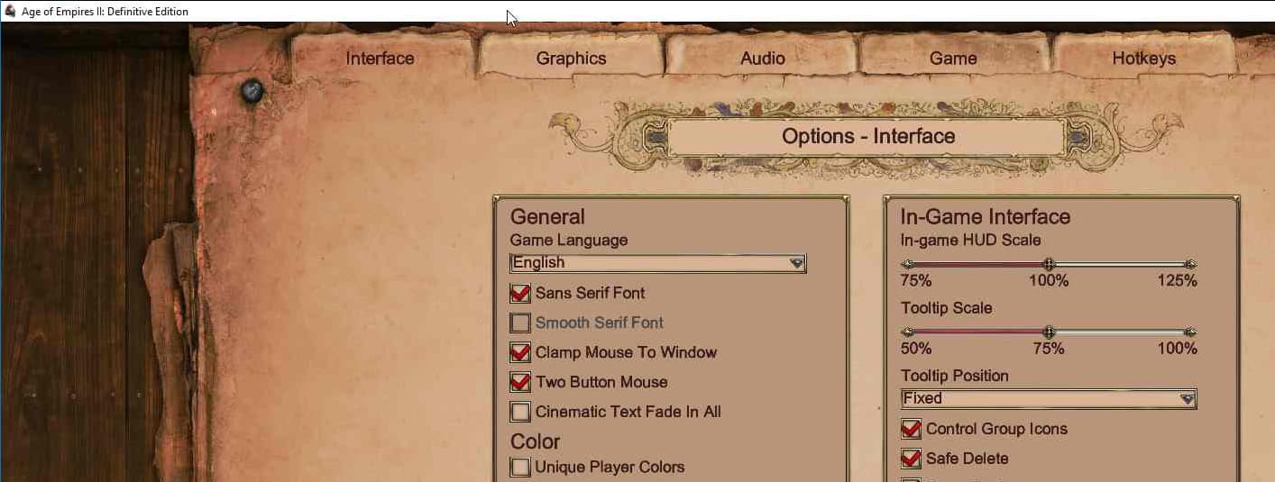The width and height of the screenshot is (1275, 482).
Task: Uncheck the Safe Delete option
Action: [911, 459]
